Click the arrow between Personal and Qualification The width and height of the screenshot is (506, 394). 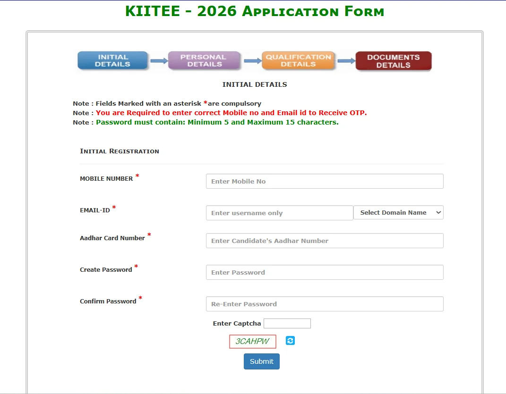click(x=252, y=61)
